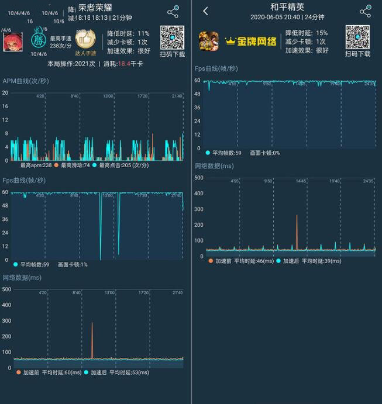The height and width of the screenshot is (404, 382).
Task: Open the hero avatar in left panel
Action: tap(13, 42)
